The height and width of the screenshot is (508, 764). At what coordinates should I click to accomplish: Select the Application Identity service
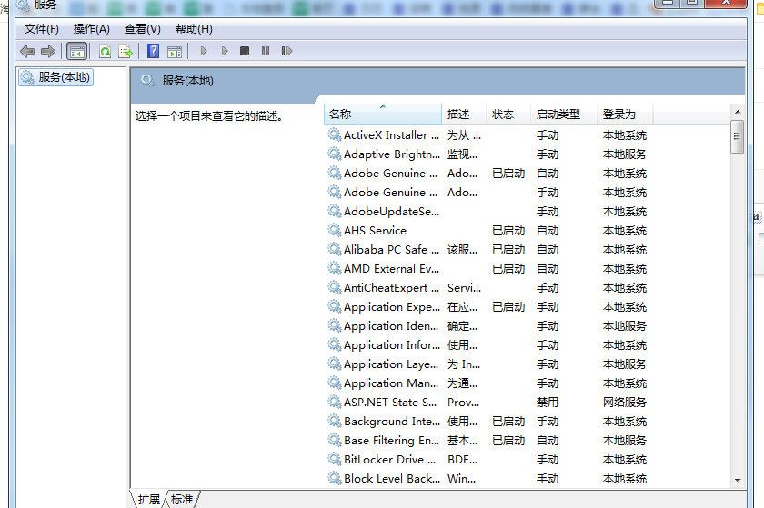tap(488, 326)
